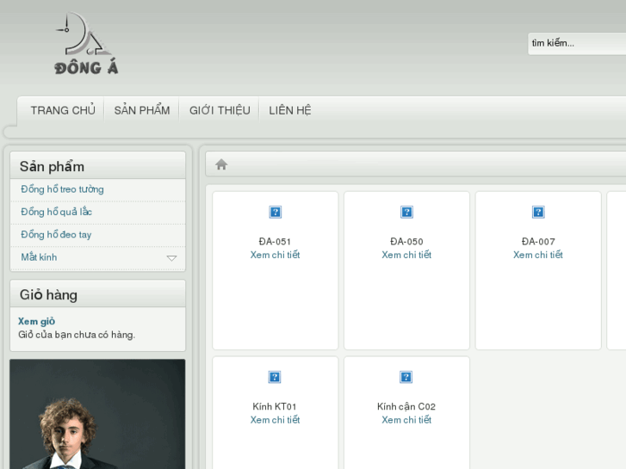Open the ĐA-050 product image placeholder
Viewport: 626px width, 469px height.
(x=406, y=212)
